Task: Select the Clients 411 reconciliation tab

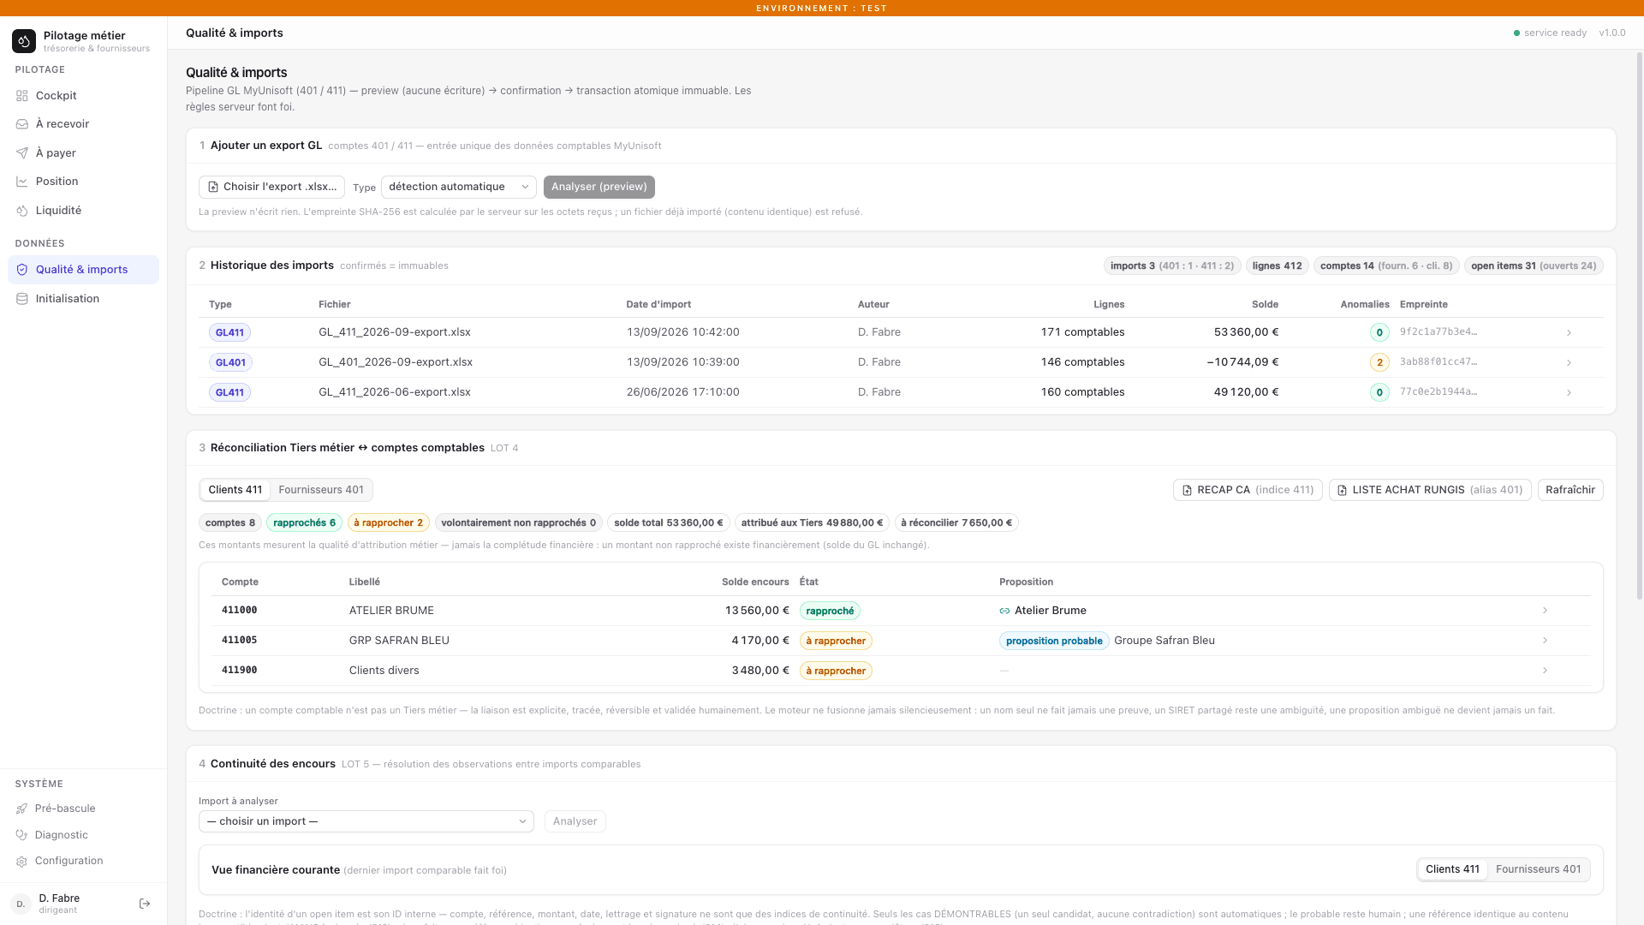Action: click(x=235, y=490)
